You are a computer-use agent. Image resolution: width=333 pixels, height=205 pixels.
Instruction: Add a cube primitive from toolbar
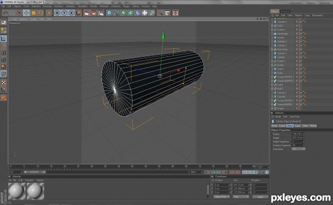tap(109, 13)
